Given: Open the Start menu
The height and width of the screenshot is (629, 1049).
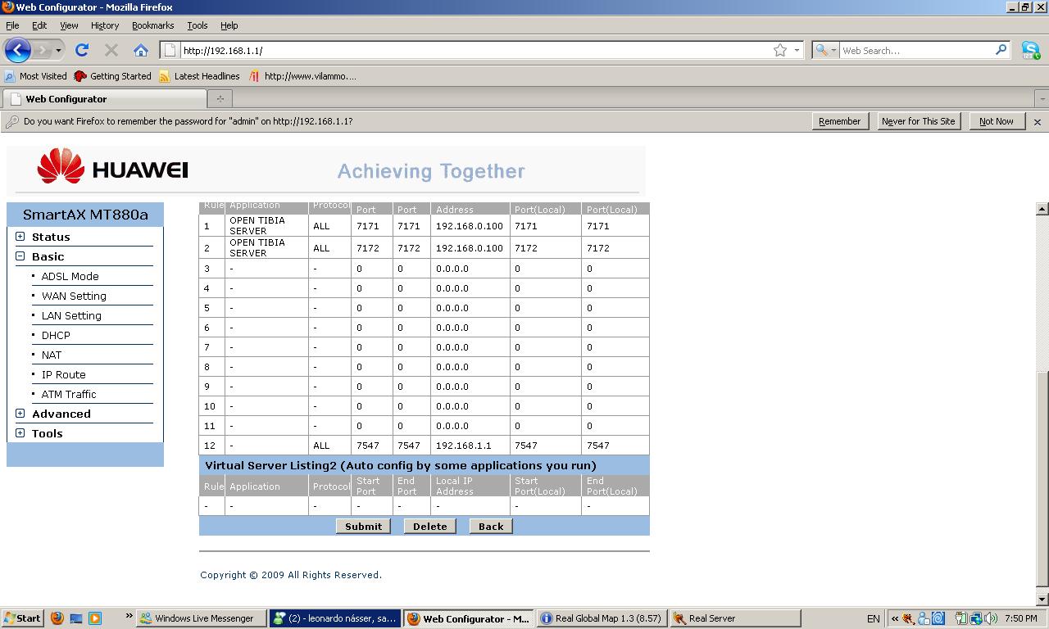Looking at the screenshot, I should 23,618.
